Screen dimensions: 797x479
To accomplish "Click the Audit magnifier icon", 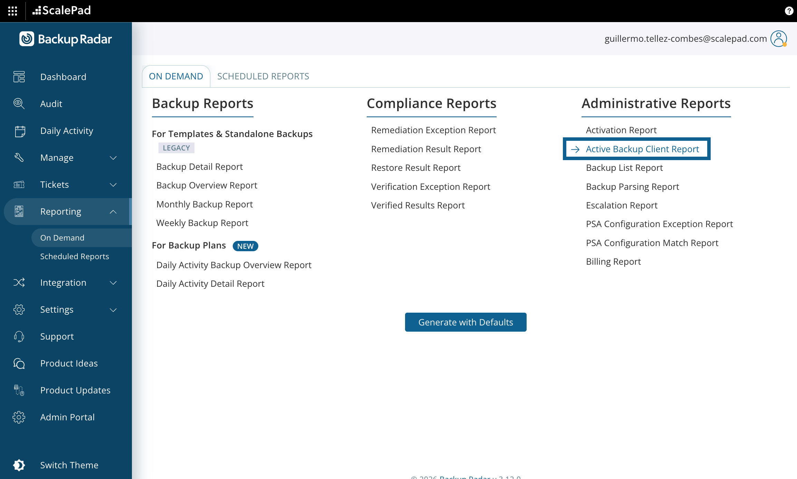I will (x=19, y=104).
